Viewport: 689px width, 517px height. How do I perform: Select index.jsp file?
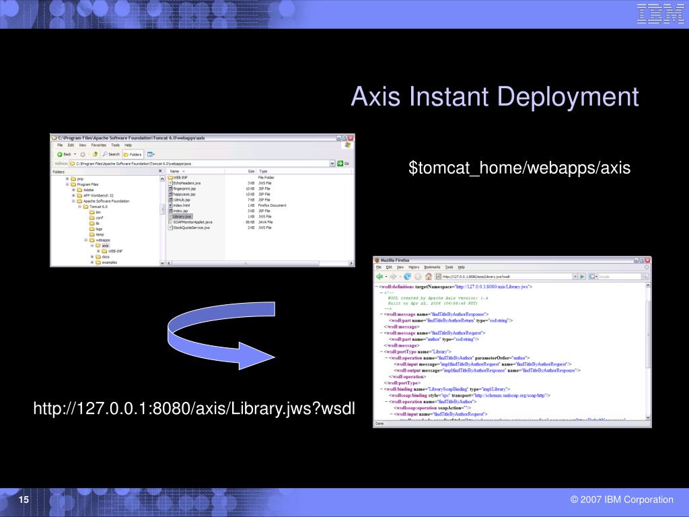point(178,211)
